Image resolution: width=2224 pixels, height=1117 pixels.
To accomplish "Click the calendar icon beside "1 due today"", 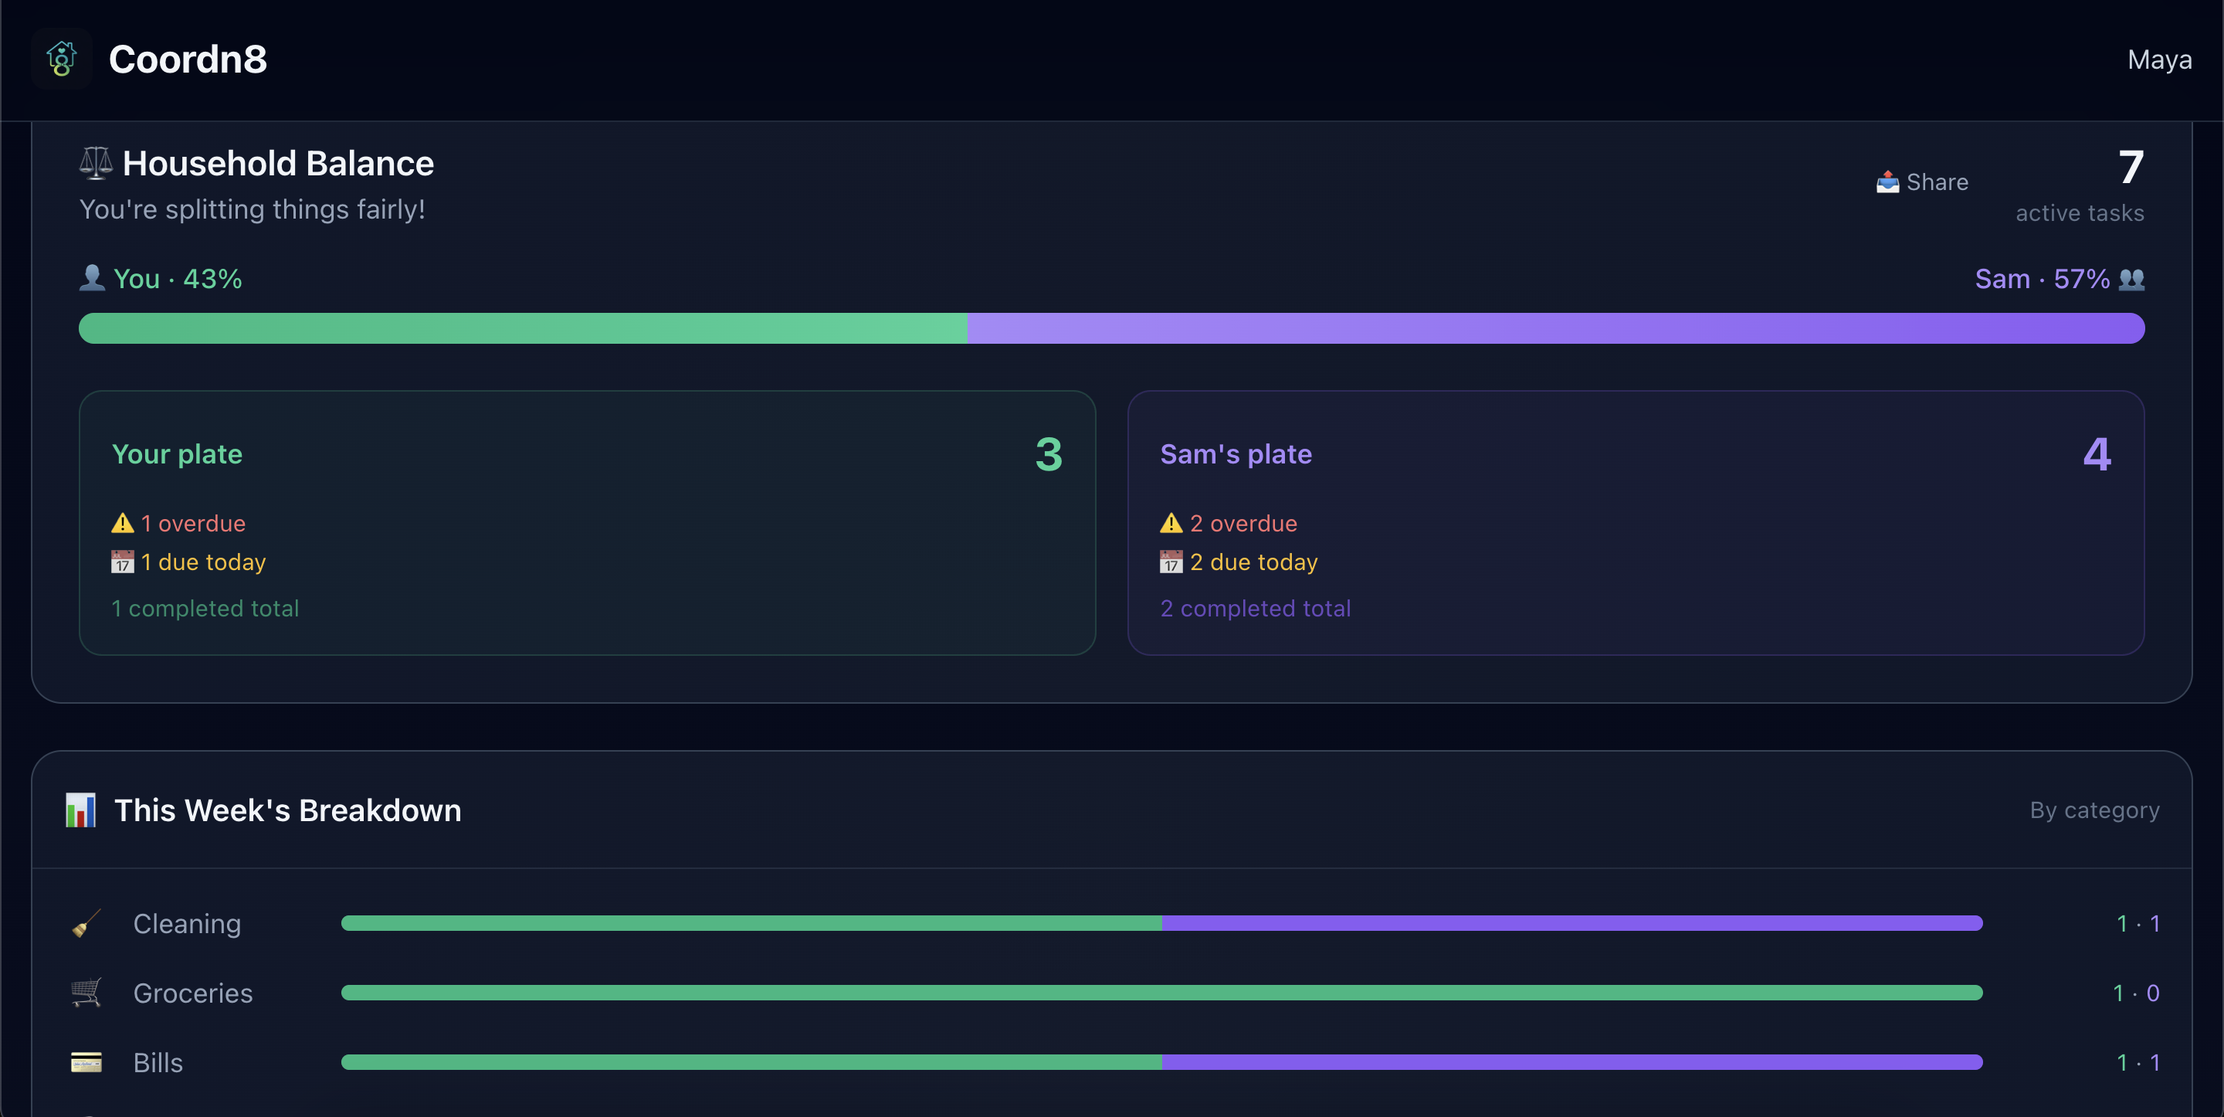I will (x=123, y=562).
